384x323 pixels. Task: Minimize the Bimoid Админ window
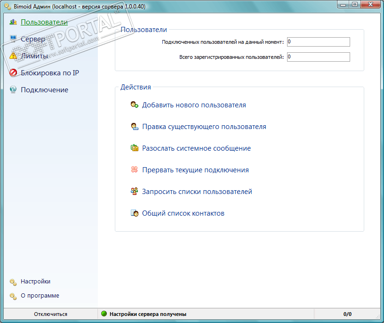(343, 4)
